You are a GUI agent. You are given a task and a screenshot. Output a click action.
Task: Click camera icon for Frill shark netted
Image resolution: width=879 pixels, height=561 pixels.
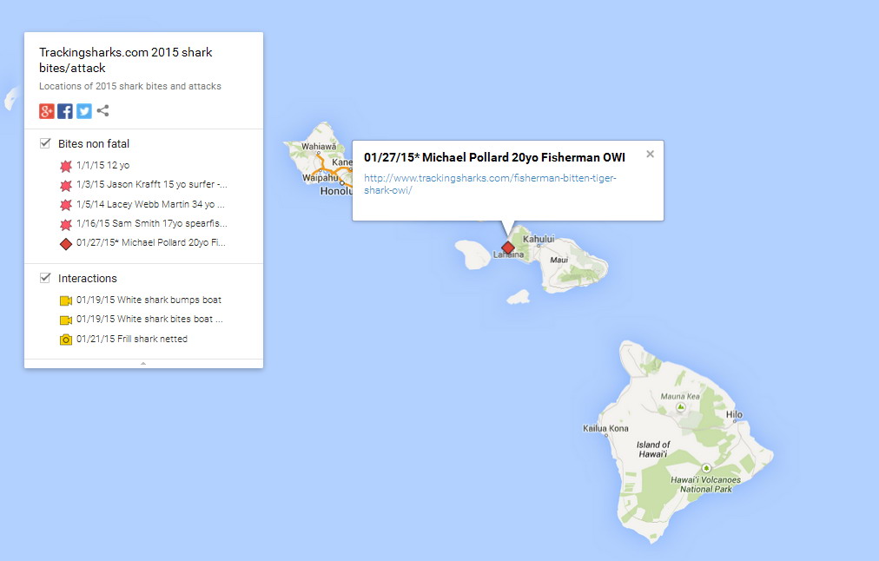pyautogui.click(x=66, y=340)
